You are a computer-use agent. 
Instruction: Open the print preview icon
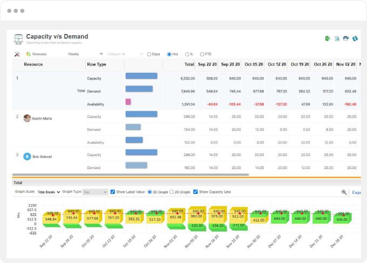coord(337,39)
